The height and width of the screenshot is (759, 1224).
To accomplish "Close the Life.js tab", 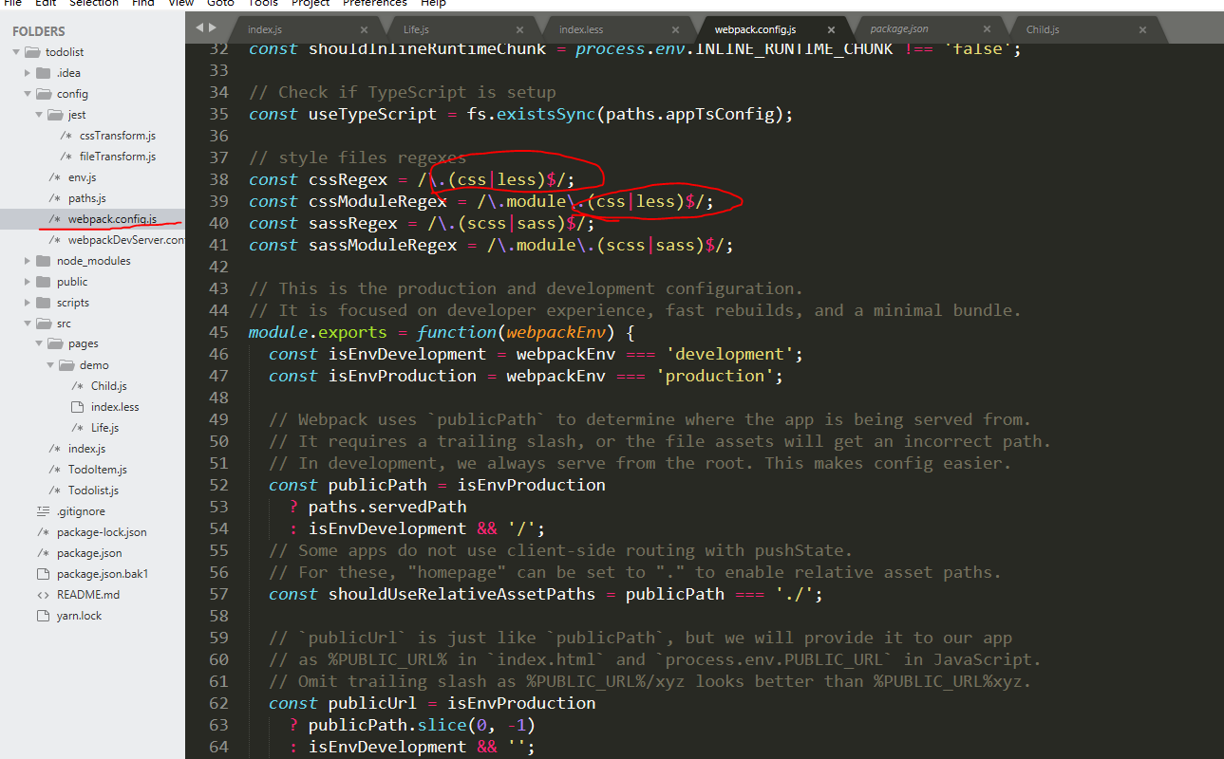I will click(x=519, y=30).
